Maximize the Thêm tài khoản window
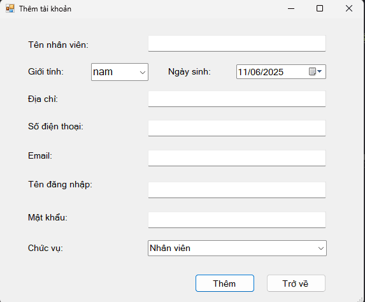Viewport: 365px width, 302px height. click(320, 9)
